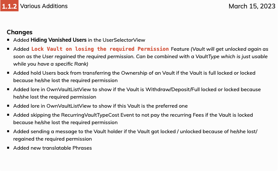Click the bullet before Withdraw/Deposit/Full locked item
Image resolution: width=278 pixels, height=171 pixels.
coord(8,89)
